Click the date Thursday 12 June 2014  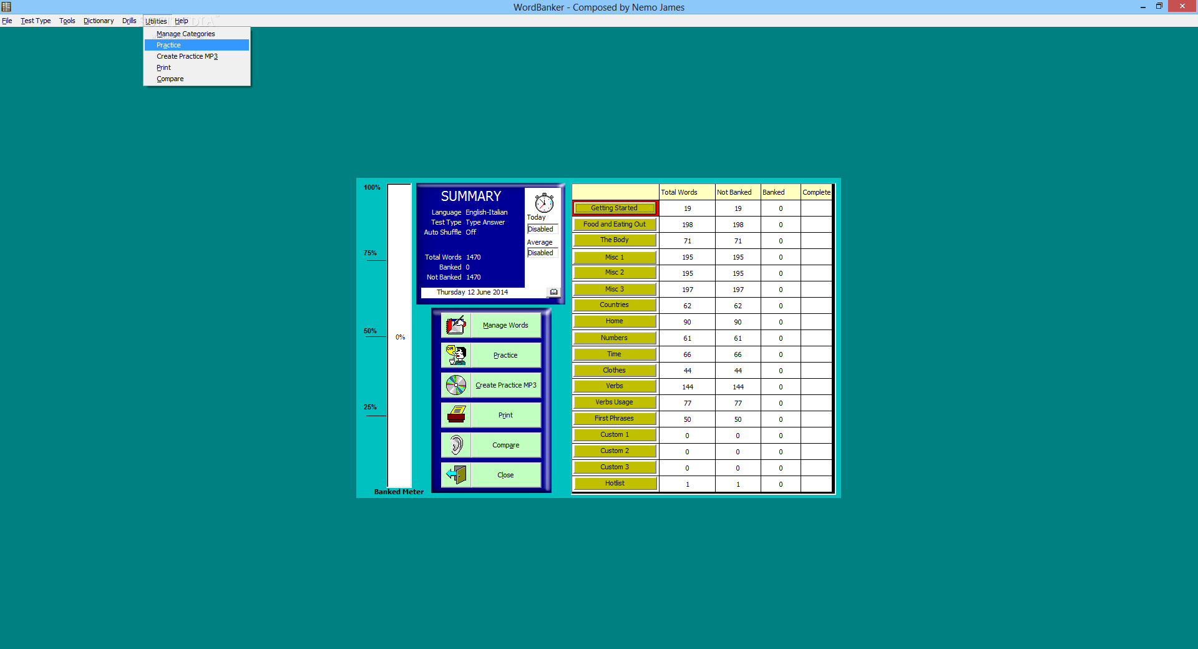472,292
